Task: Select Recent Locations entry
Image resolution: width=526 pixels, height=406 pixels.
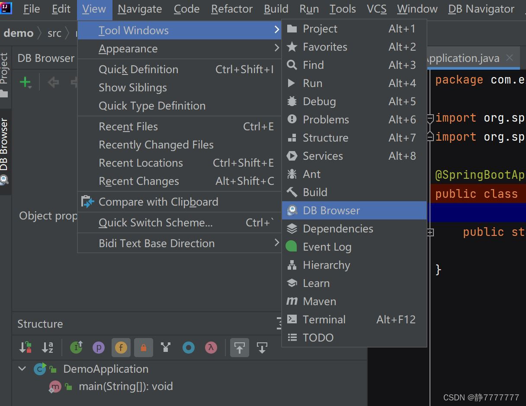Action: (x=180, y=163)
